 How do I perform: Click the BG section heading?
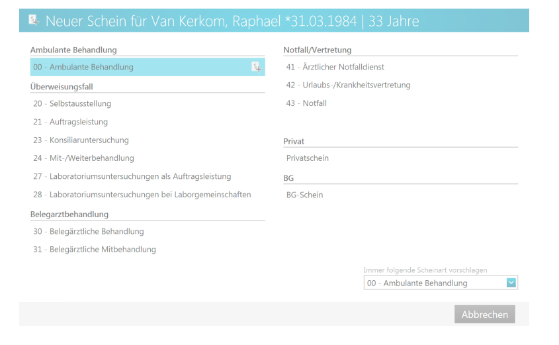pos(288,178)
